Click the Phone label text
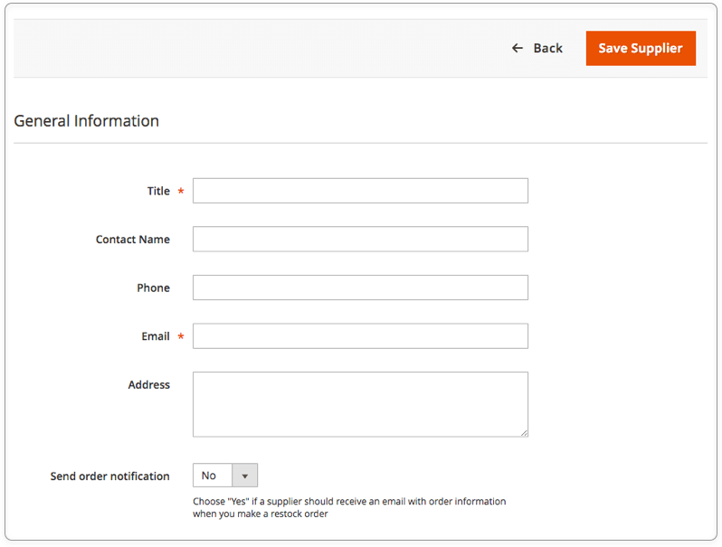Image resolution: width=722 pixels, height=547 pixels. point(153,288)
